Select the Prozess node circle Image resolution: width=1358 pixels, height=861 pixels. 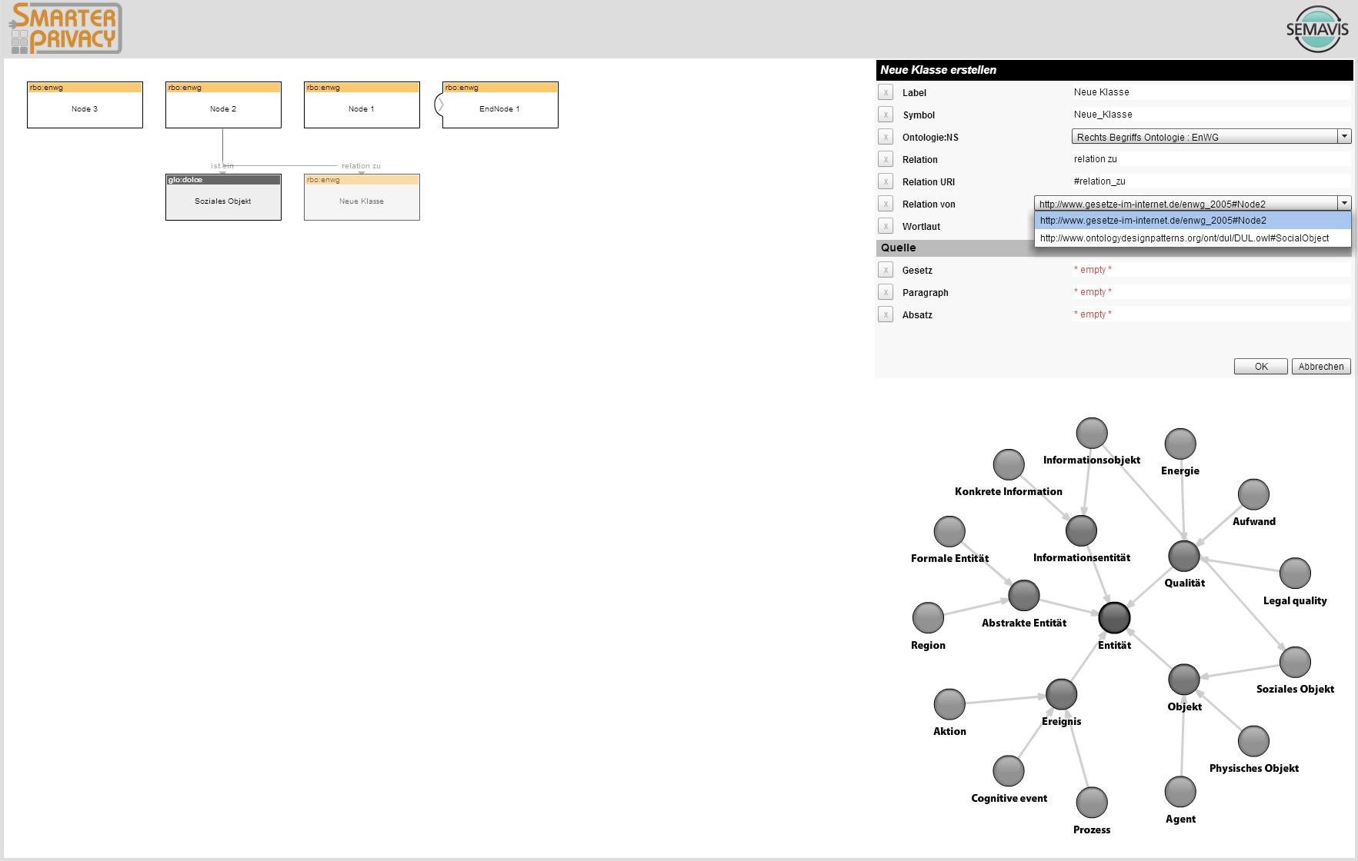(x=1092, y=802)
